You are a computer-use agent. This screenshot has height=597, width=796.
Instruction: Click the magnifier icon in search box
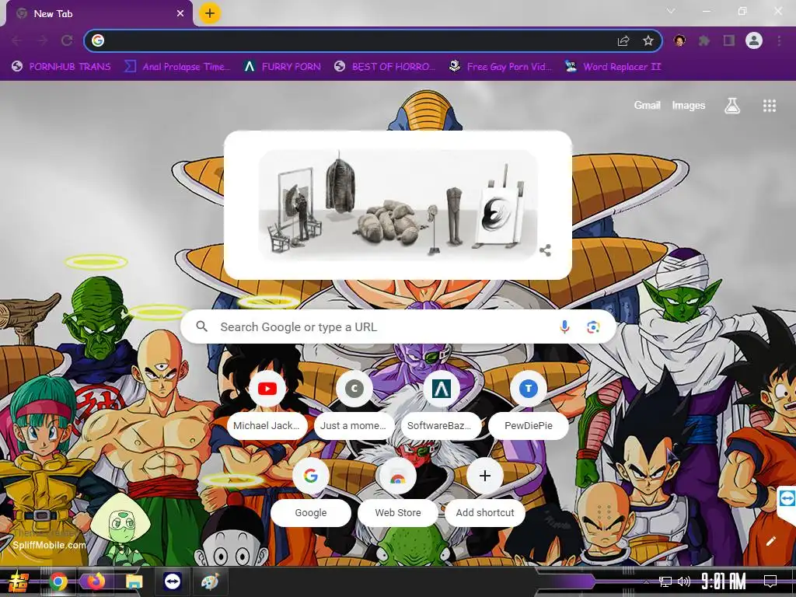[201, 326]
